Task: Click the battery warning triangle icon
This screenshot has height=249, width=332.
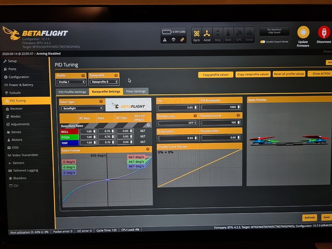Action: (x=165, y=39)
